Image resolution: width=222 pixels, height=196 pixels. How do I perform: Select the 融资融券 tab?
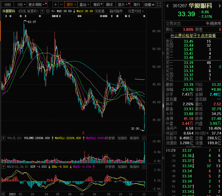117,11
